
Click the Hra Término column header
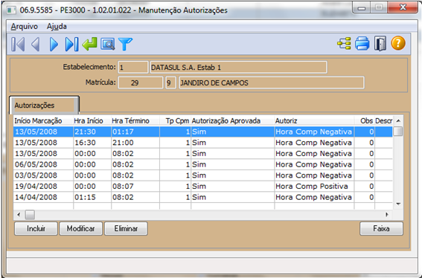[x=135, y=121]
